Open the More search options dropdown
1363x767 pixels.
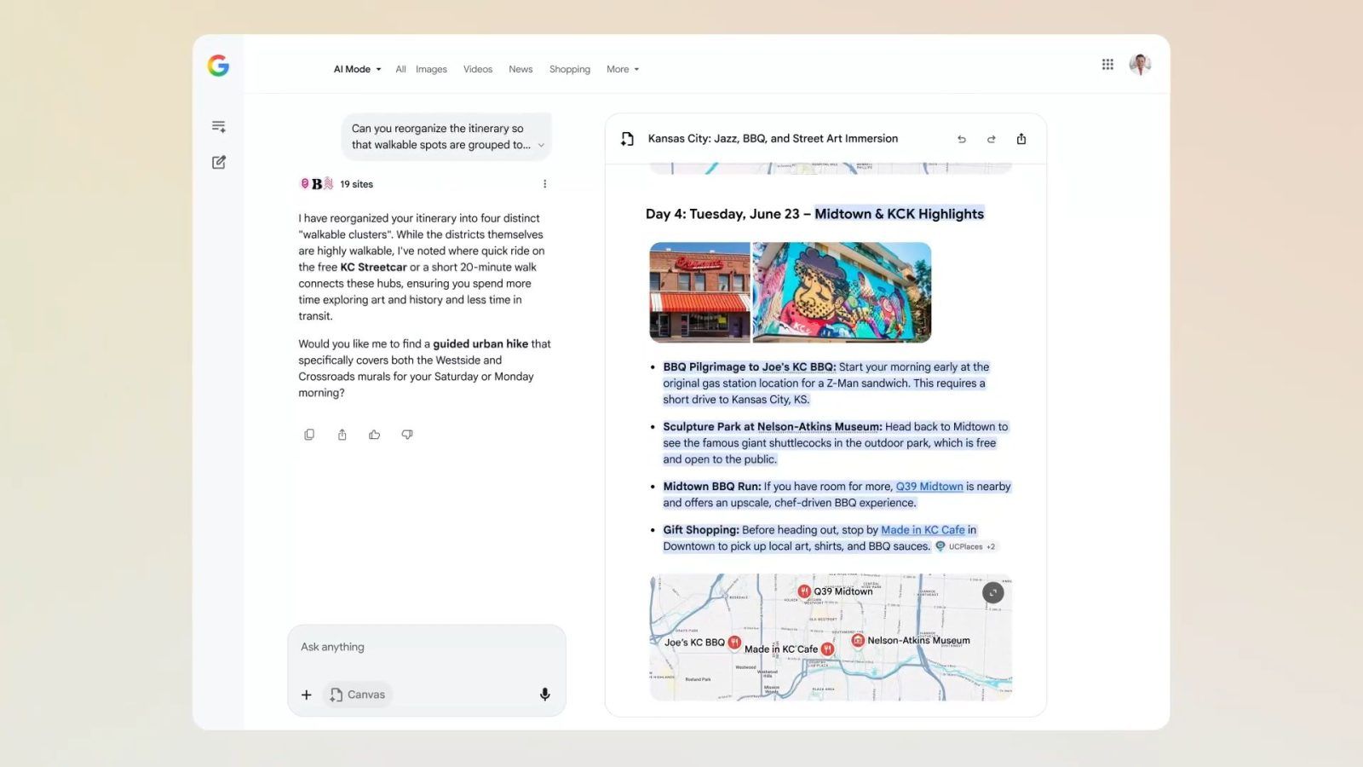[x=622, y=69]
